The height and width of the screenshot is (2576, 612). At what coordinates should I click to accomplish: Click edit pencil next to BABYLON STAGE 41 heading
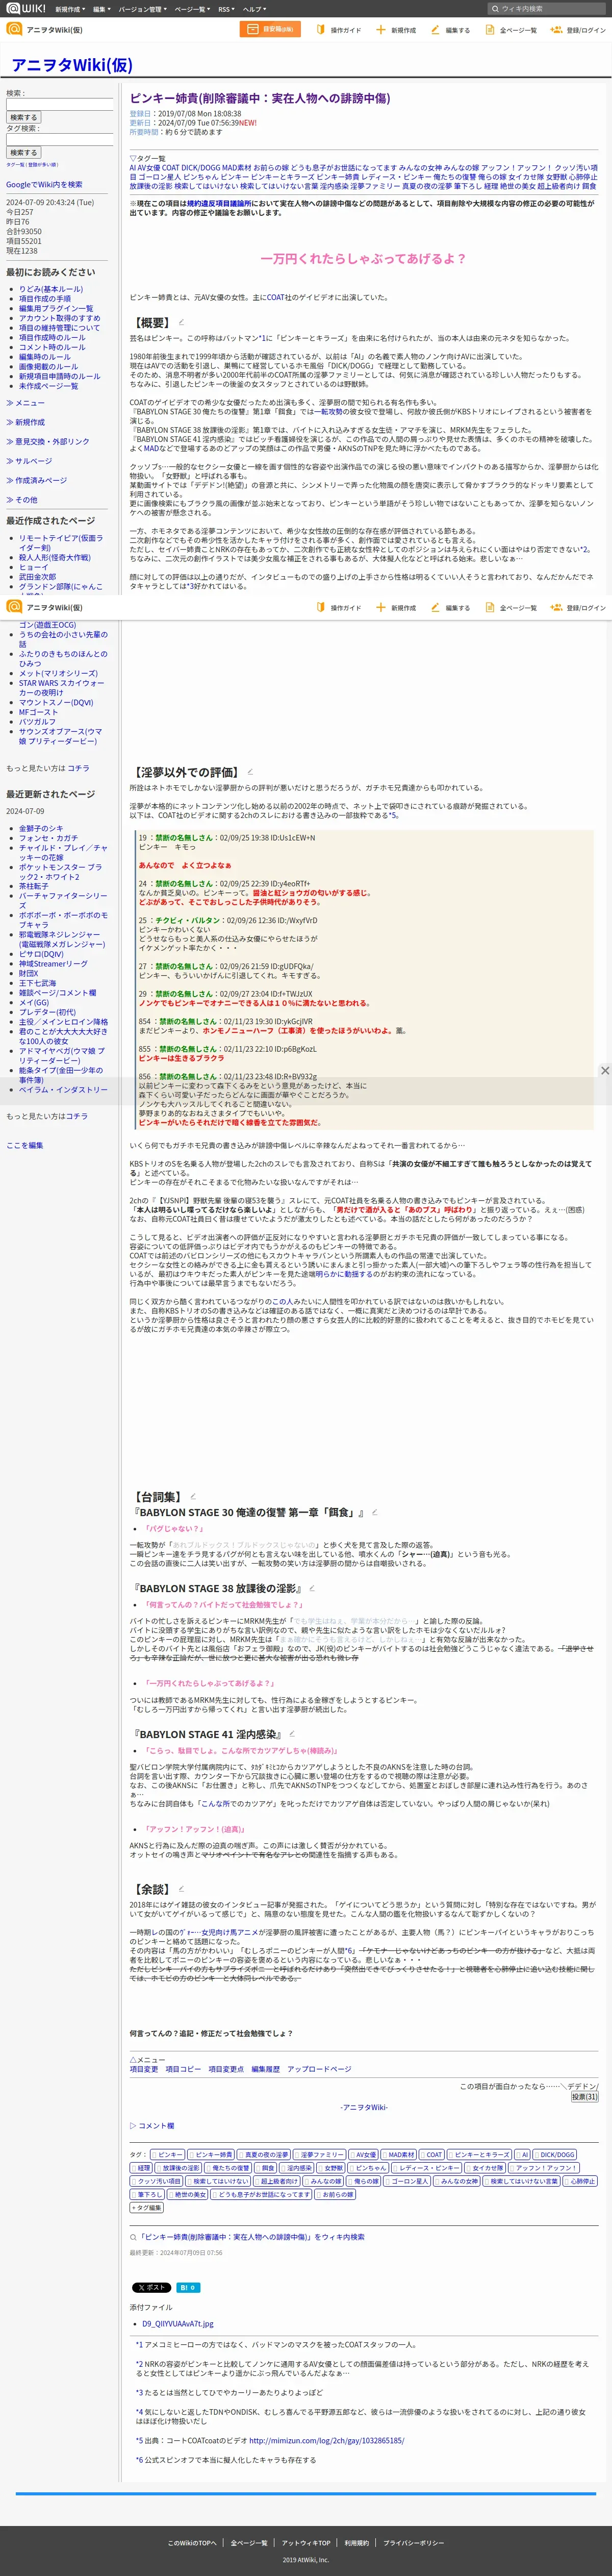(x=291, y=1734)
